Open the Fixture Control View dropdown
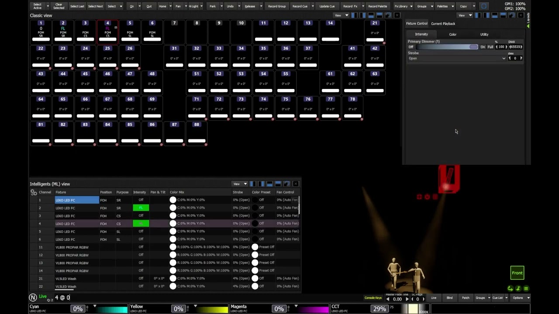Image resolution: width=559 pixels, height=314 pixels. (x=464, y=15)
